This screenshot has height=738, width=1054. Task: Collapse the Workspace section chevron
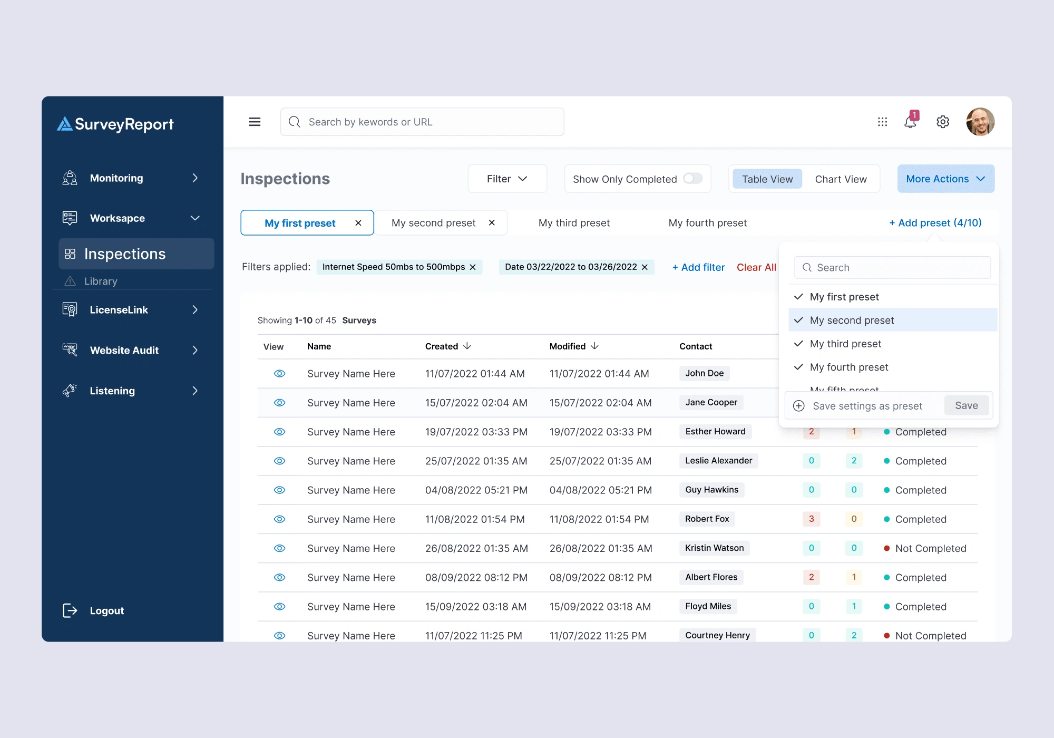point(195,218)
